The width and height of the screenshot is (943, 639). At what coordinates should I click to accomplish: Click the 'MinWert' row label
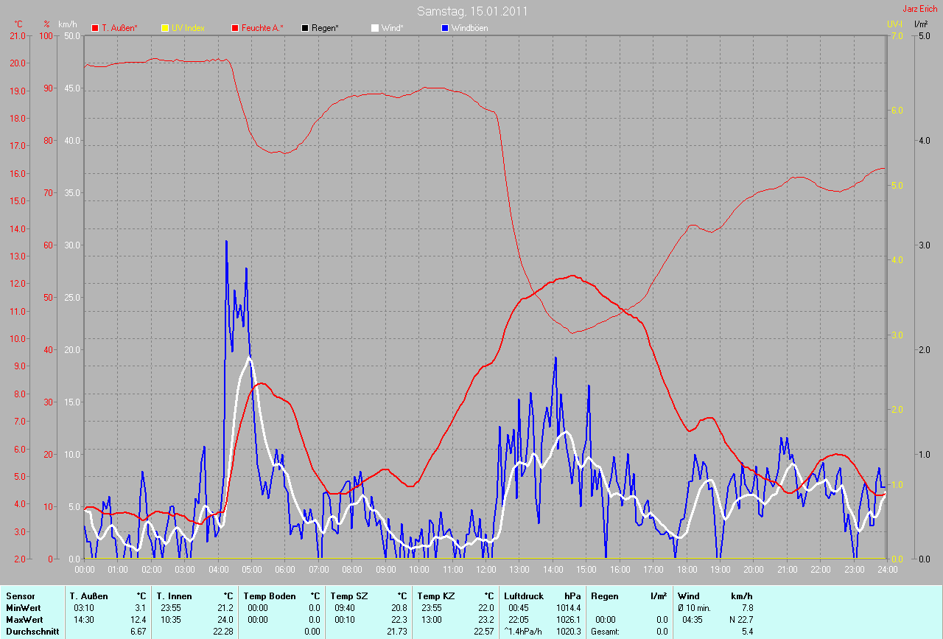(24, 607)
